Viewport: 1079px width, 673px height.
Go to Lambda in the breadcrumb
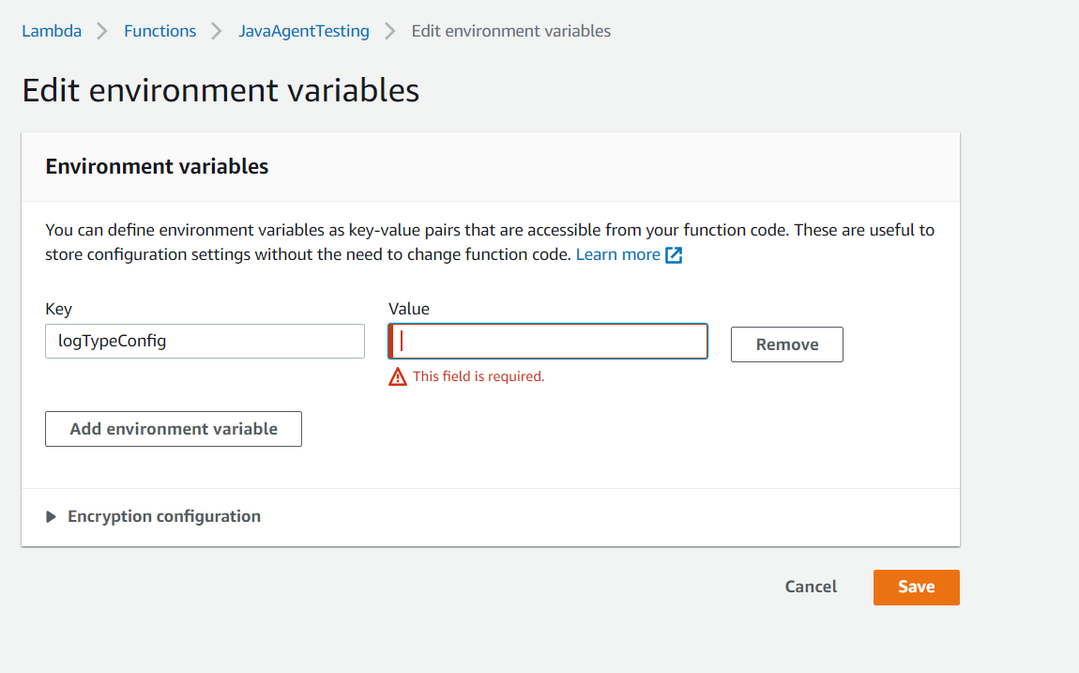tap(52, 31)
